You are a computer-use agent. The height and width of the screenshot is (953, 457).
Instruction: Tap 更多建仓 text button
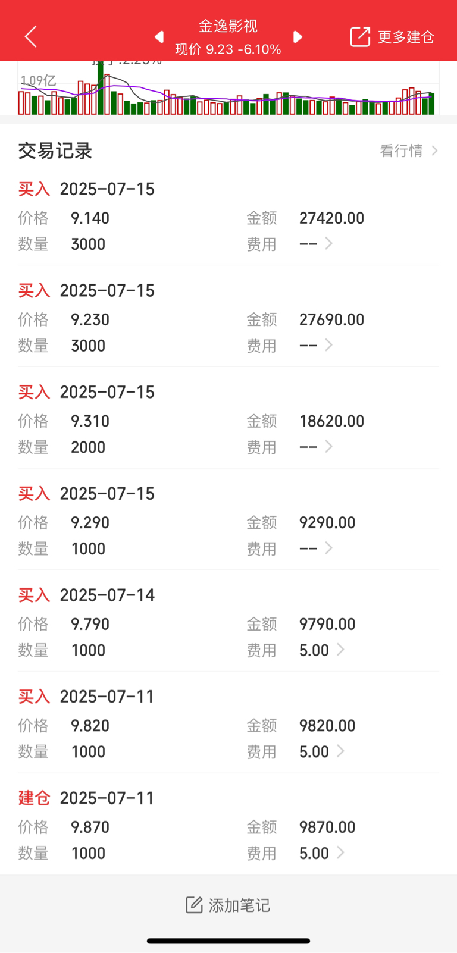tap(406, 37)
